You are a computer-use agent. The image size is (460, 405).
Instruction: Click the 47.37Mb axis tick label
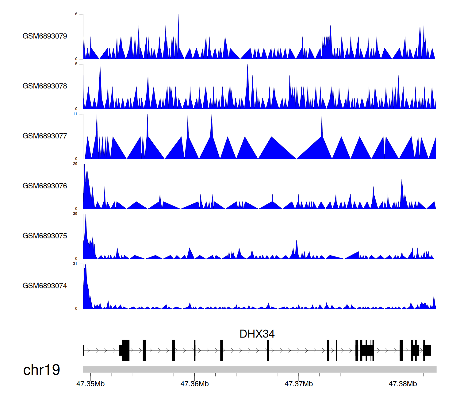pos(299,384)
